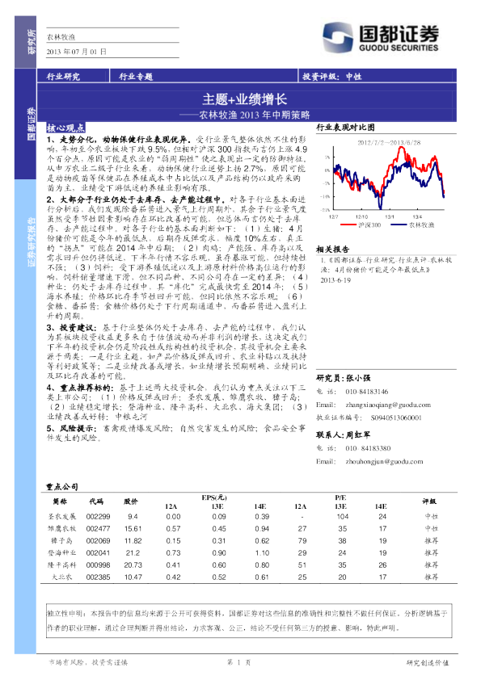Click the 核心观点 section heading

(x=65, y=128)
